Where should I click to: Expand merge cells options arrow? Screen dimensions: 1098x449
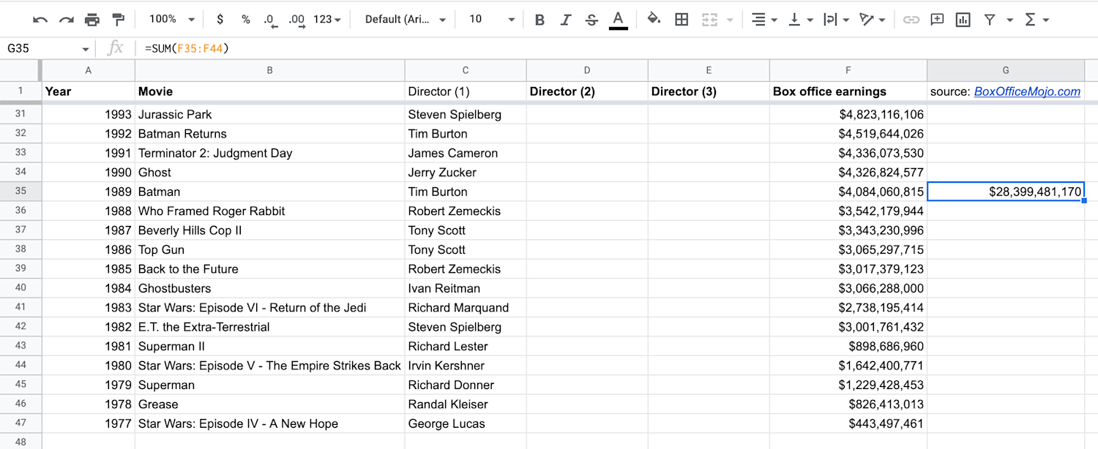tap(730, 20)
